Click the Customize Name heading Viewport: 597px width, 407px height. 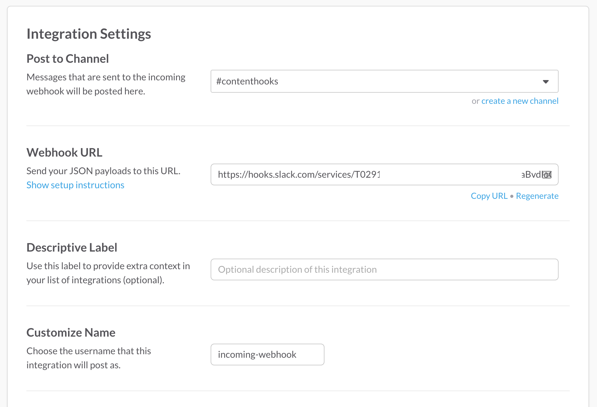(71, 333)
